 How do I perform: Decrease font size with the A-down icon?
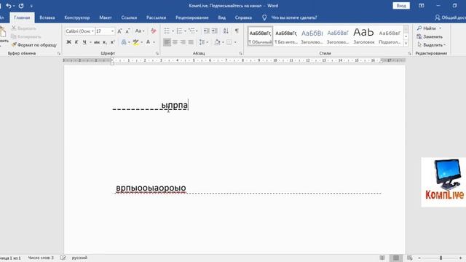(x=127, y=31)
